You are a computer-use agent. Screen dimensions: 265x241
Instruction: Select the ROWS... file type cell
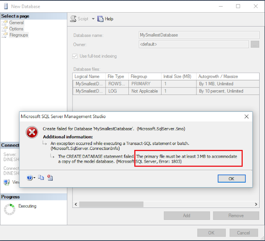117,84
